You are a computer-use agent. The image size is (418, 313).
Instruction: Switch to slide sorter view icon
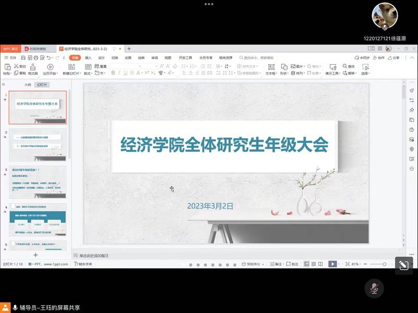(x=313, y=264)
